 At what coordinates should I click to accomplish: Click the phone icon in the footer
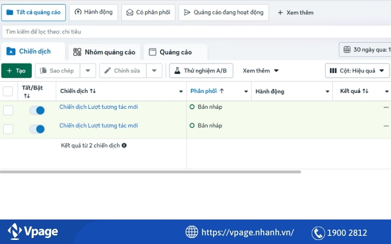318,233
